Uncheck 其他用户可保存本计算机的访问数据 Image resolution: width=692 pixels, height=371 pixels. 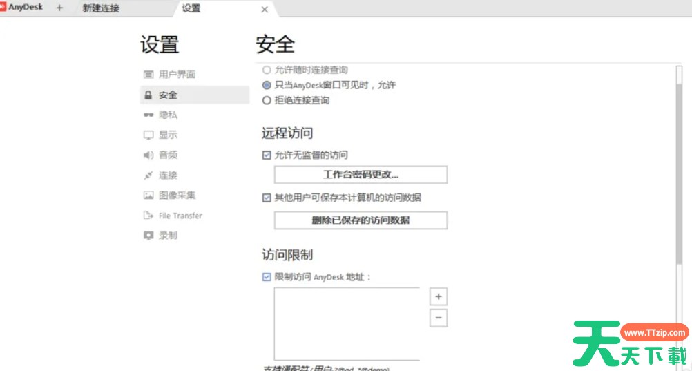point(267,198)
